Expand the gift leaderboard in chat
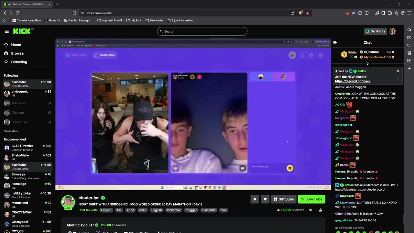 (367, 63)
